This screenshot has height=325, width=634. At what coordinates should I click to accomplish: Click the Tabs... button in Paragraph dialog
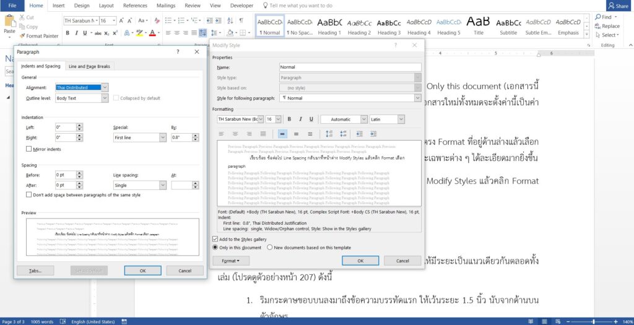35,271
